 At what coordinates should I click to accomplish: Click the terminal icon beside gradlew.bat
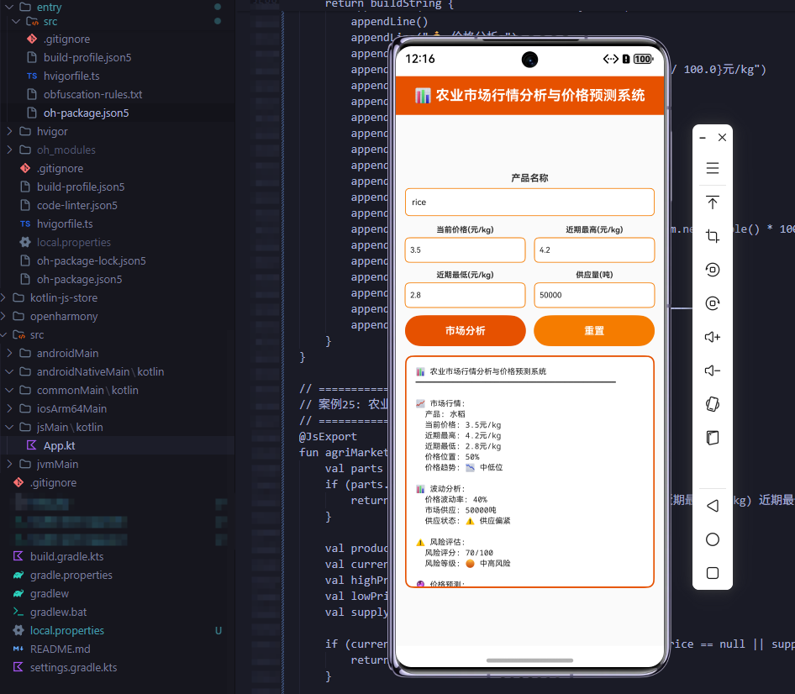(x=18, y=612)
